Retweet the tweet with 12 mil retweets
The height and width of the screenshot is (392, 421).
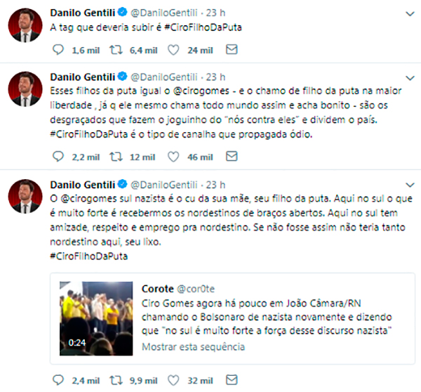click(116, 157)
